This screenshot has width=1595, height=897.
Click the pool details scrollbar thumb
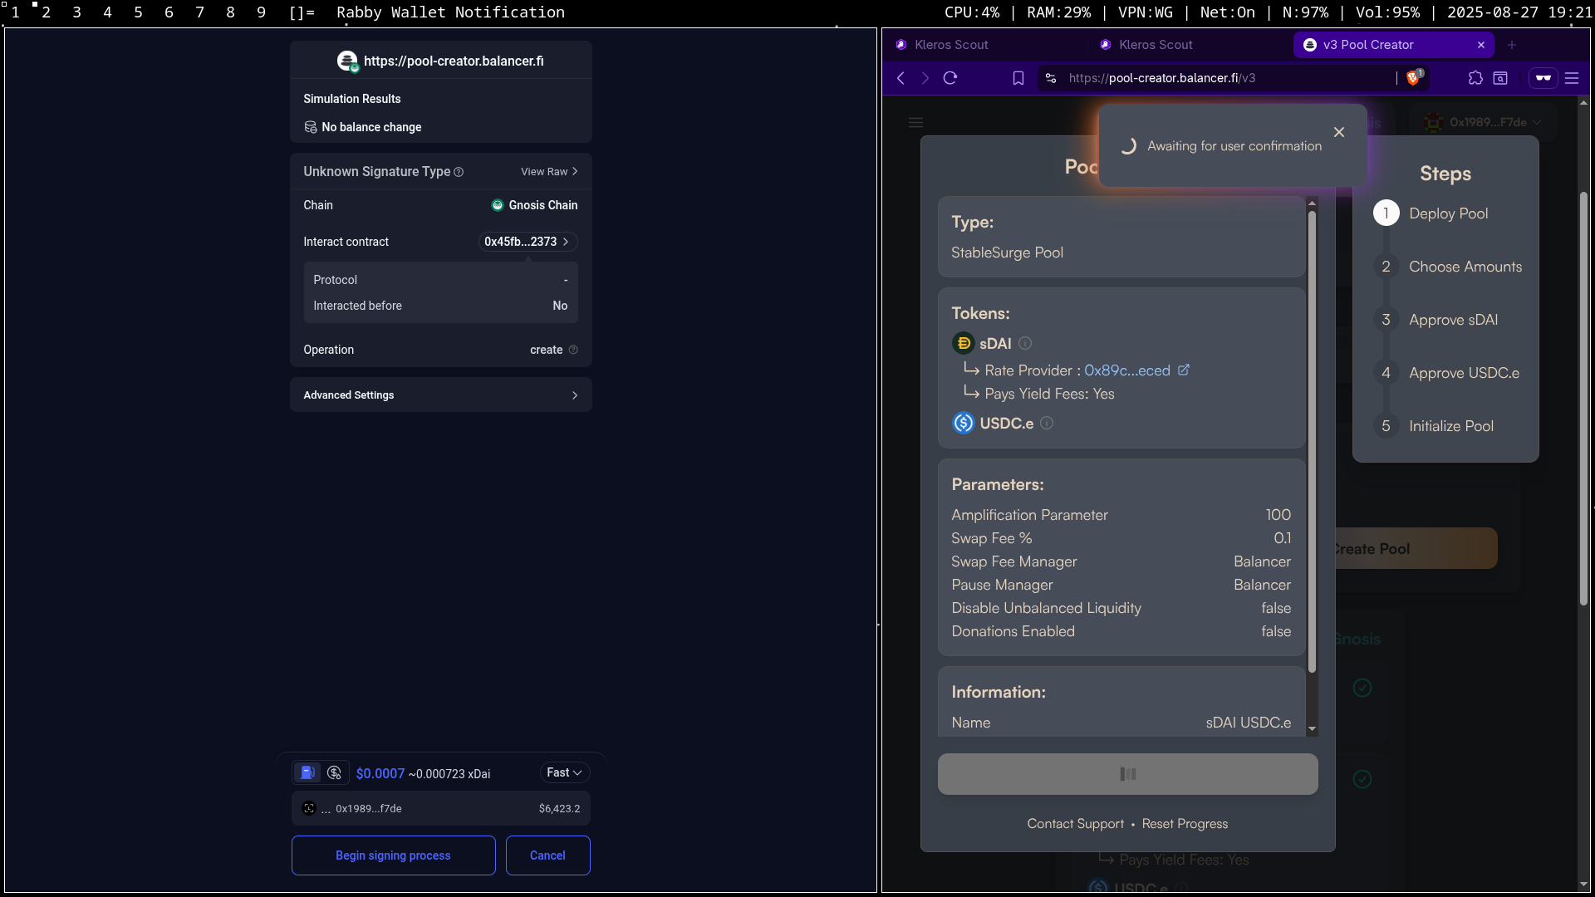[x=1313, y=440]
